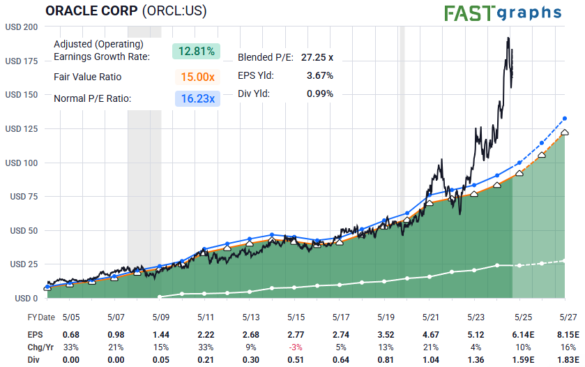Click the USD 125 axis label
Viewport: 585px width, 367px height.
(x=21, y=129)
